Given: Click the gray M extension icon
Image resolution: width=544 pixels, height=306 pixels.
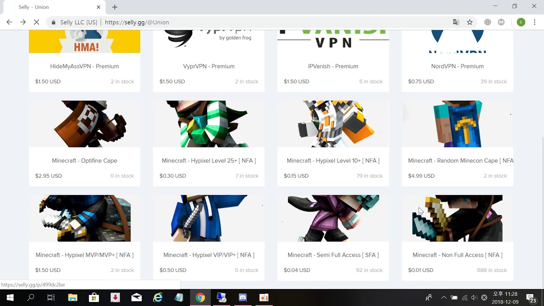Looking at the screenshot, I should (501, 22).
